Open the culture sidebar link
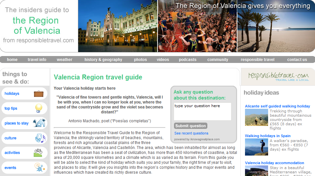 (11, 138)
